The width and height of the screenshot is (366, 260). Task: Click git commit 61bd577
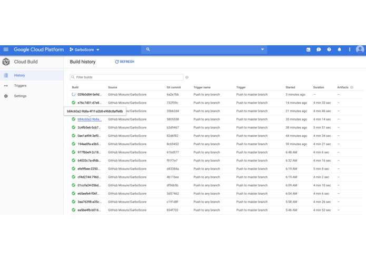tap(173, 152)
